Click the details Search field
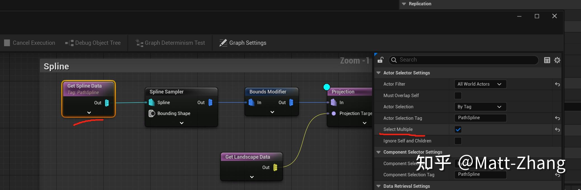Image resolution: width=581 pixels, height=190 pixels. click(x=464, y=60)
